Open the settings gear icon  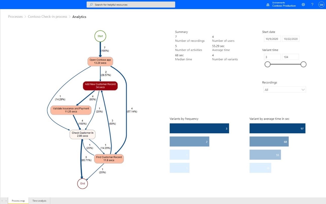[x=303, y=4]
